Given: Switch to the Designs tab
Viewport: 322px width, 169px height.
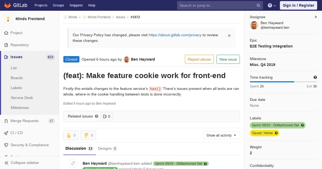Looking at the screenshot, I should (x=107, y=148).
